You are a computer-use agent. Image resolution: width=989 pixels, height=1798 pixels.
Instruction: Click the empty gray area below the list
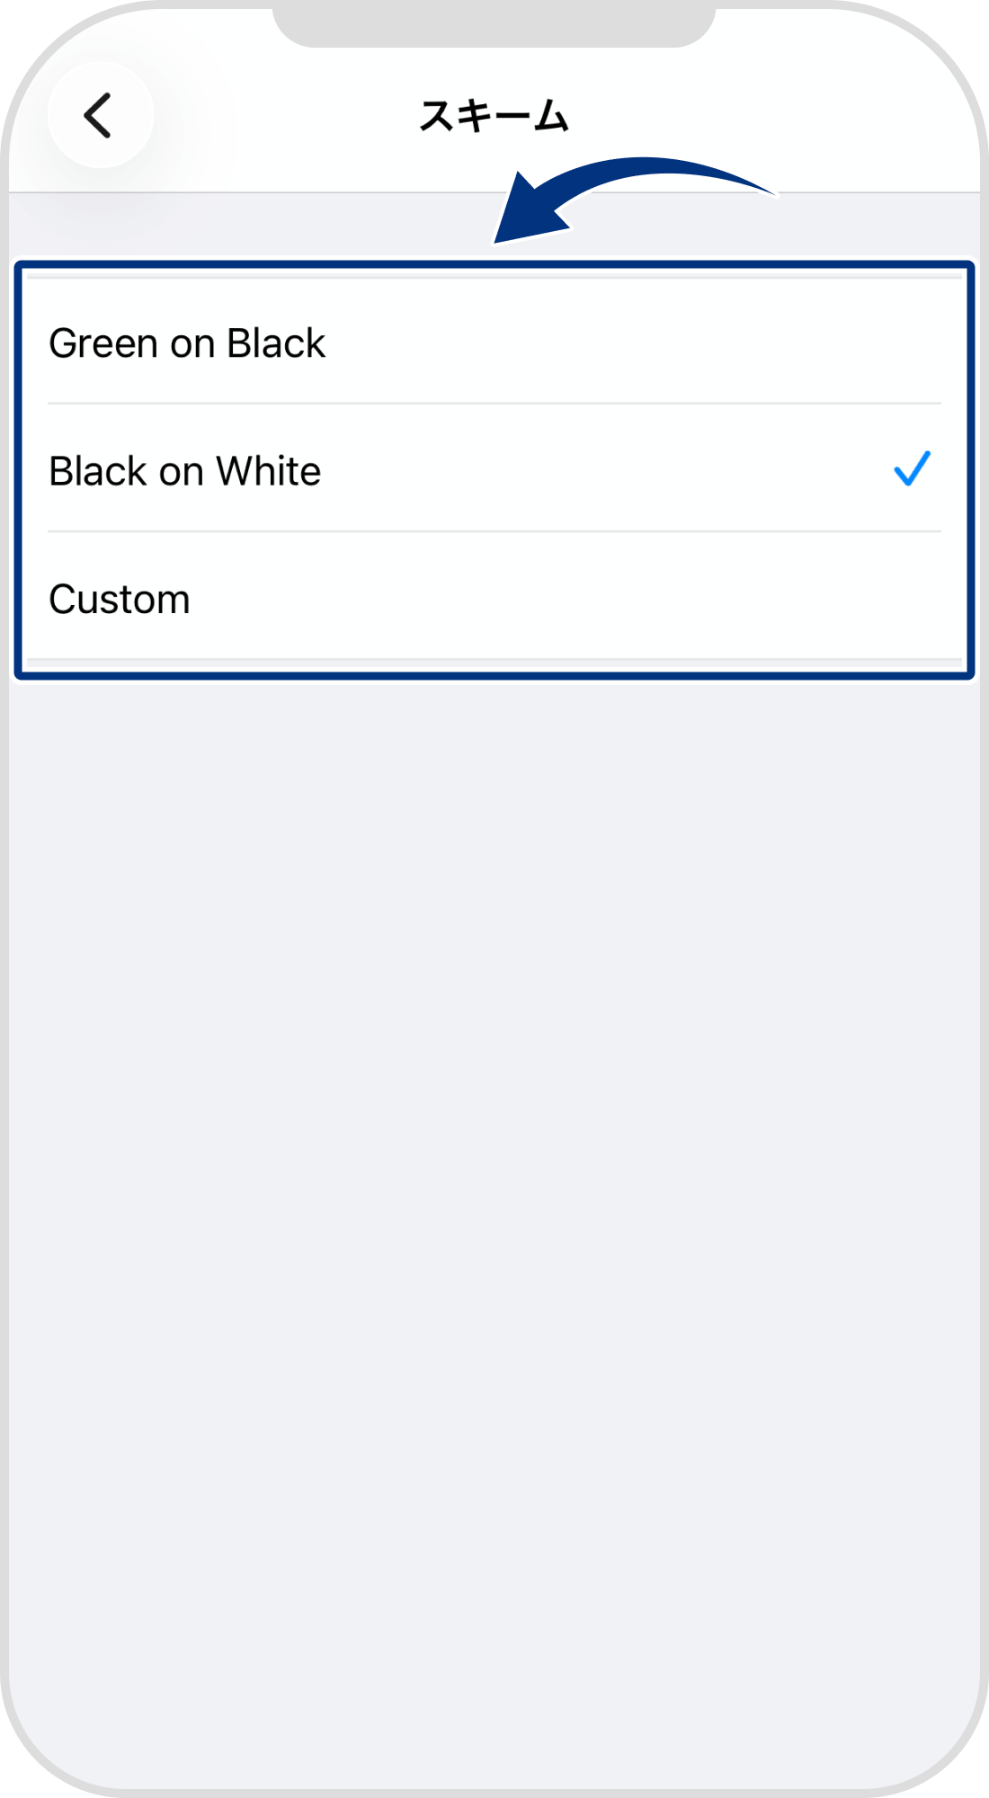pos(494,1169)
